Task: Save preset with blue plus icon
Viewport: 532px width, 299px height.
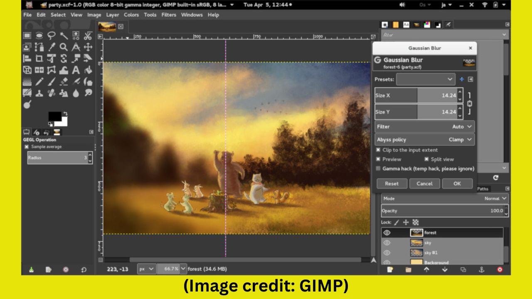Action: 462,79
